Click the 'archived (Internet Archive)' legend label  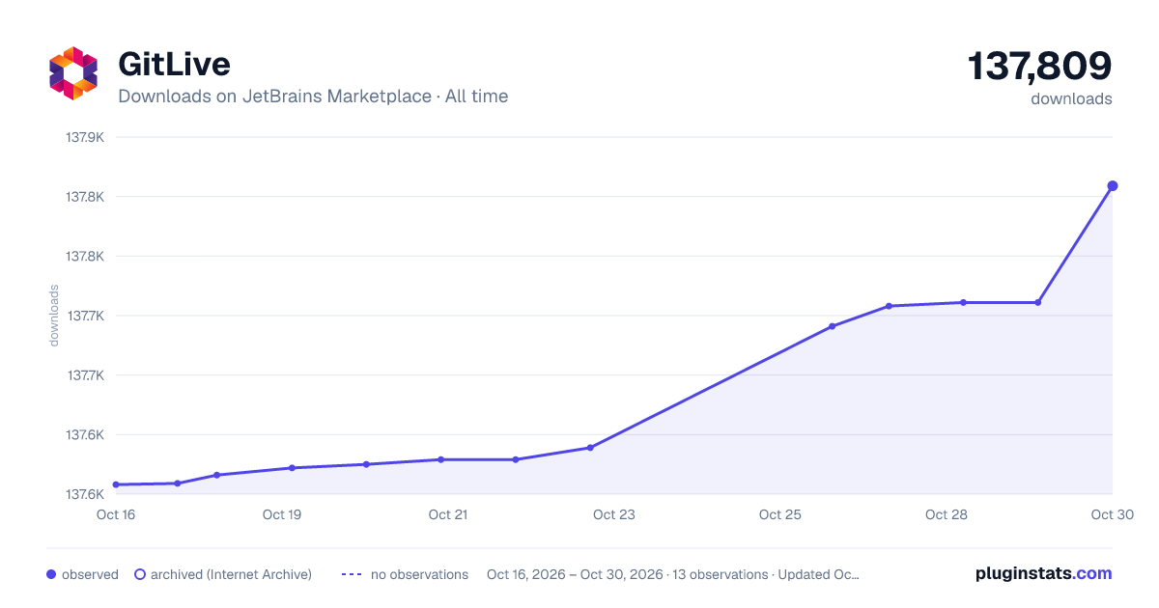pos(231,574)
